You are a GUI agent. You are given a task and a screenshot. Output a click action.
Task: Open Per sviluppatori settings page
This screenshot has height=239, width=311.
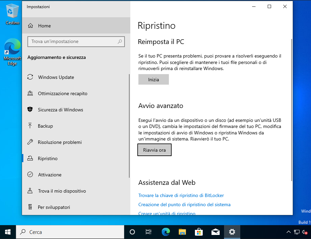tap(54, 207)
